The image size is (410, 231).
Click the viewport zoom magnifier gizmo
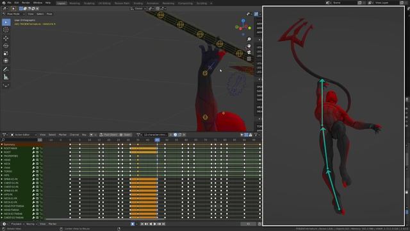point(249,39)
